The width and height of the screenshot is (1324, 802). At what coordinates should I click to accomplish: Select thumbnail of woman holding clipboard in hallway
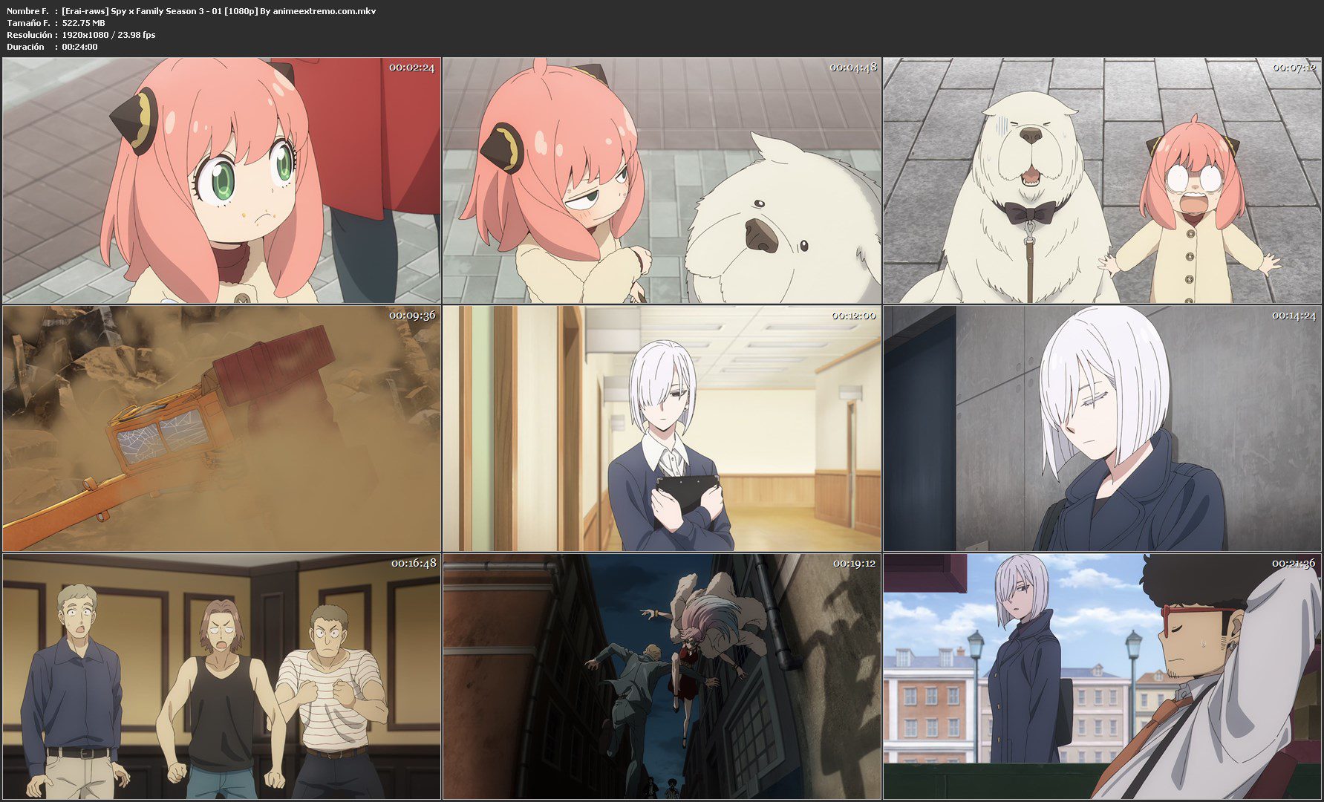[x=662, y=428]
